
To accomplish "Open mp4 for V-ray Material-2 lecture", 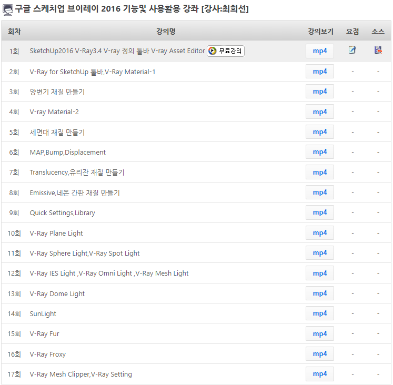I will tap(320, 112).
